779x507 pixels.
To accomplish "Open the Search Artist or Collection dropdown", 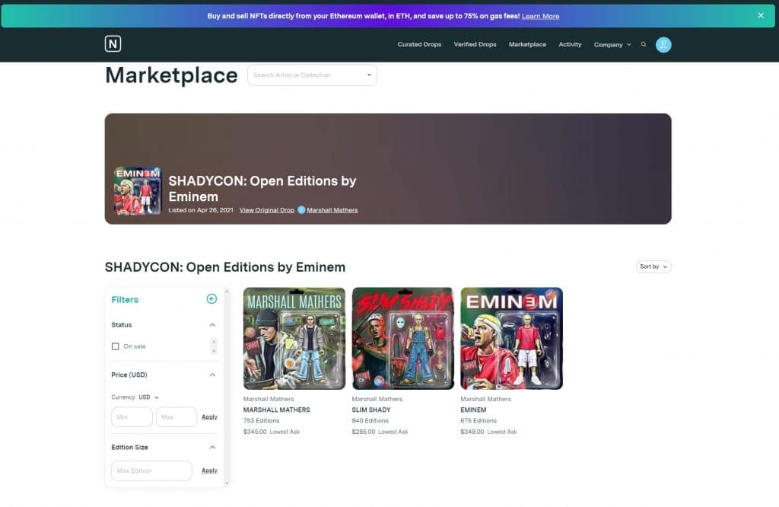I will [312, 75].
